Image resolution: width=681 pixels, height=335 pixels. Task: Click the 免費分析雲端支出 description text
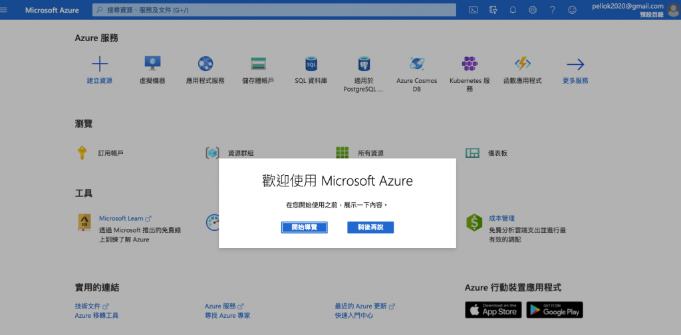tap(527, 235)
